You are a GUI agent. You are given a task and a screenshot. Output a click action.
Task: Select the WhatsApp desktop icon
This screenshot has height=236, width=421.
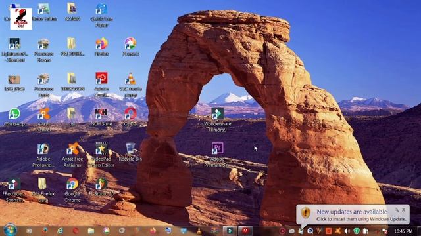[x=14, y=117]
